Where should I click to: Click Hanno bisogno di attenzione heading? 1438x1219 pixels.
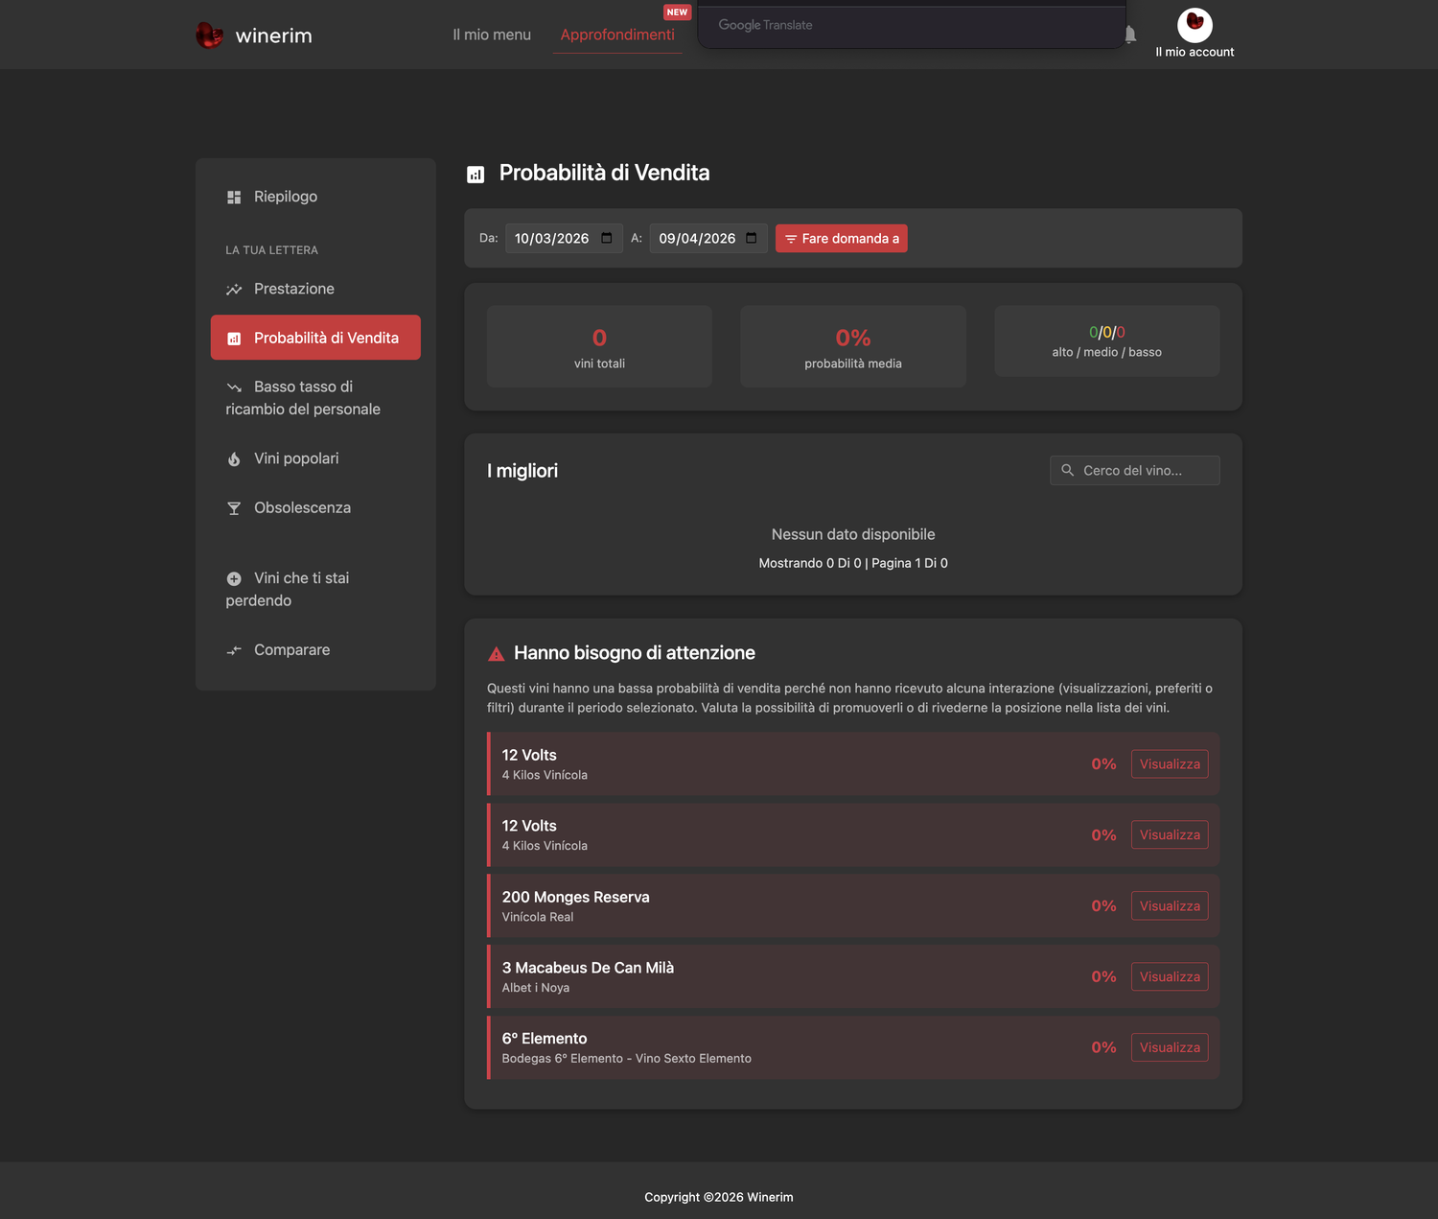(x=635, y=653)
